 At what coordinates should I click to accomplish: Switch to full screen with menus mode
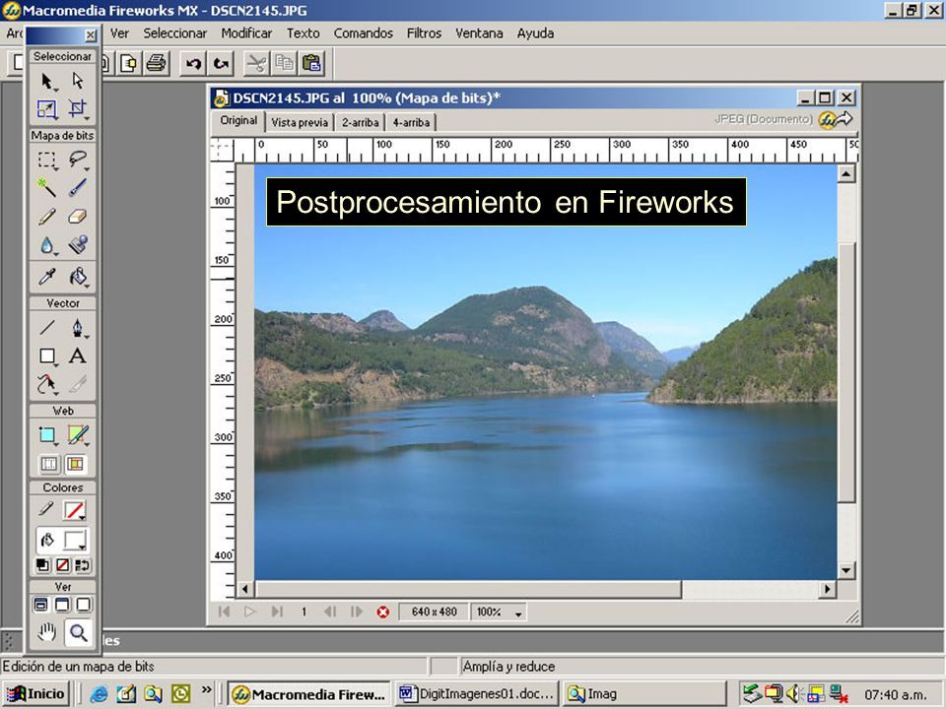click(x=62, y=604)
